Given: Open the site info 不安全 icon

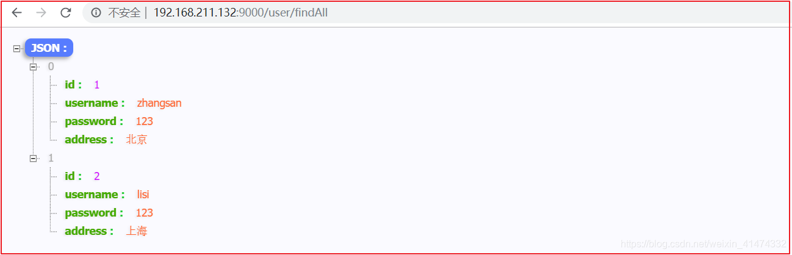Looking at the screenshot, I should 96,12.
